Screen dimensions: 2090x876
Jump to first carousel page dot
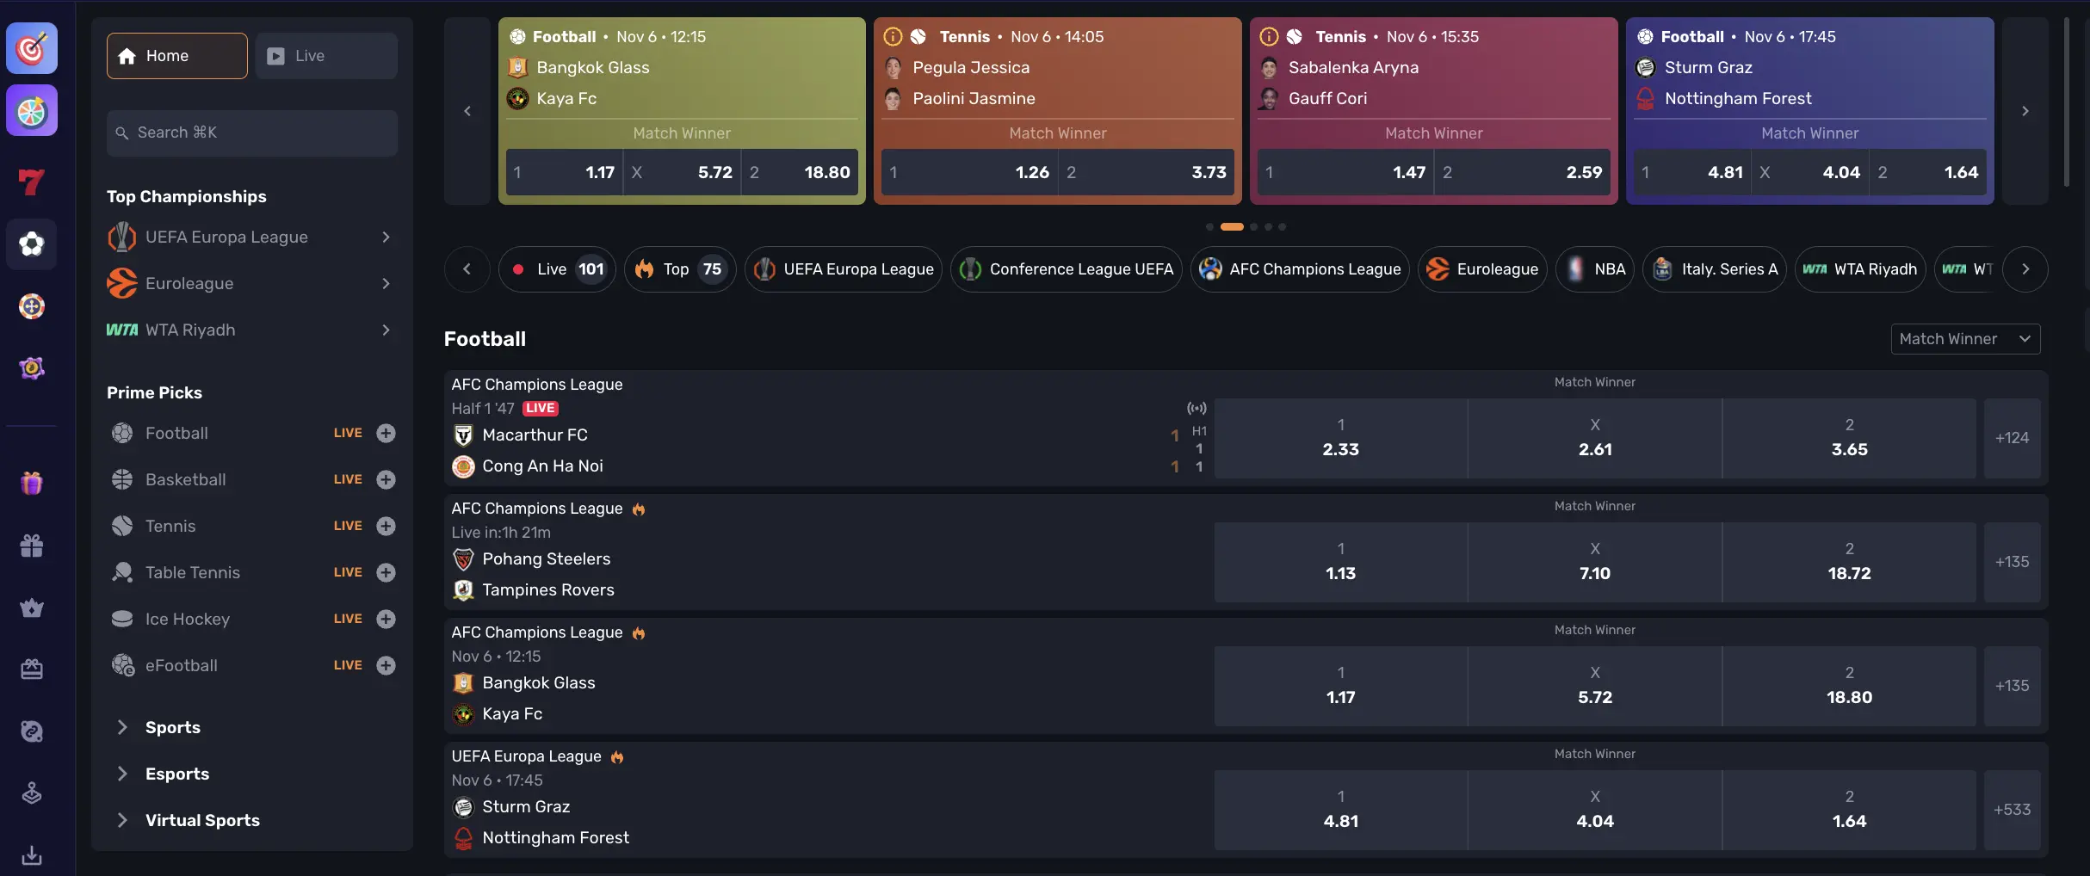(1209, 227)
